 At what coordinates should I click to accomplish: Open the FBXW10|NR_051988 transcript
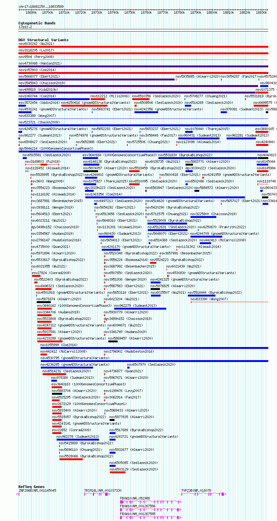(135, 498)
